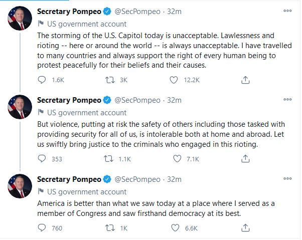Share the third tweet about America
302x240 pixels.
point(245,228)
